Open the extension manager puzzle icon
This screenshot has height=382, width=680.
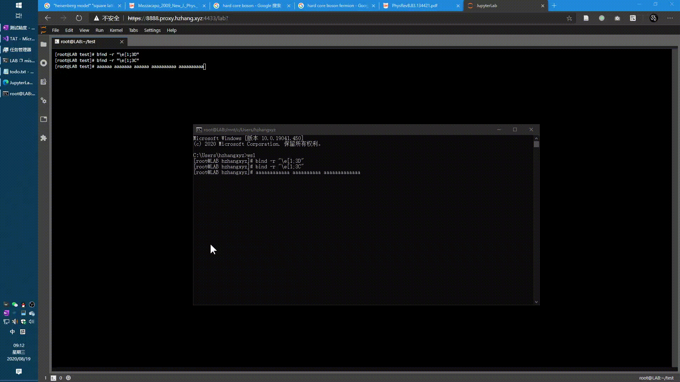click(43, 138)
